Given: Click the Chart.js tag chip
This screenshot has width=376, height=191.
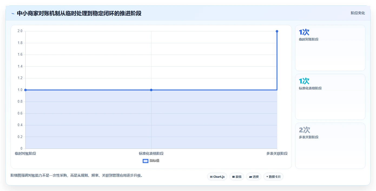Looking at the screenshot, I should click(x=217, y=177).
